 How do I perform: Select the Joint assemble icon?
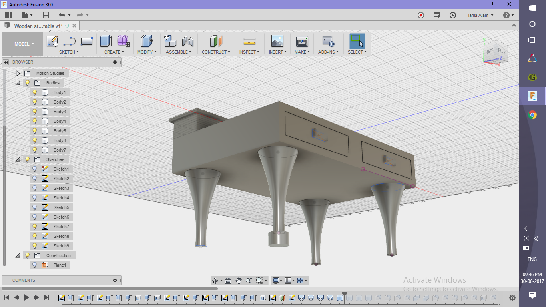187,41
